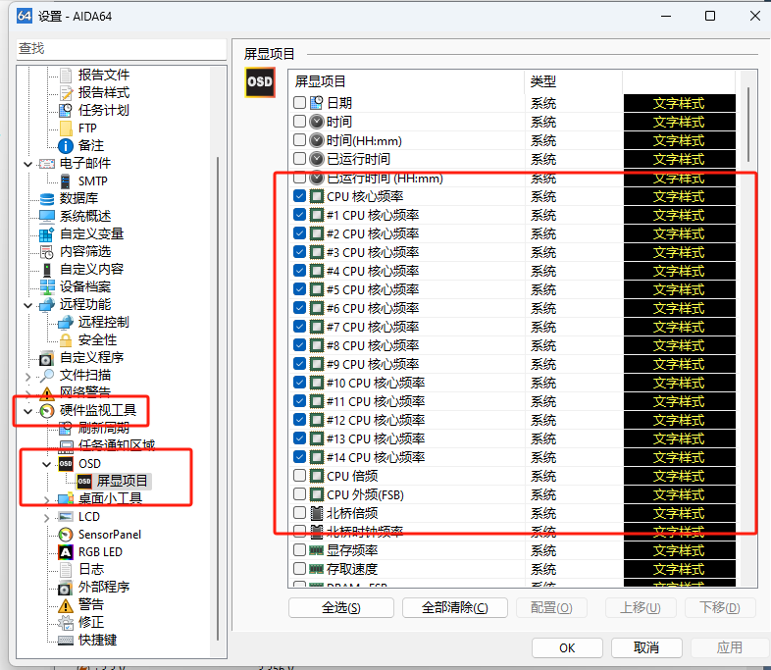Select the CPU 外频(FSB) row label
Image resolution: width=771 pixels, height=670 pixels.
[x=365, y=494]
